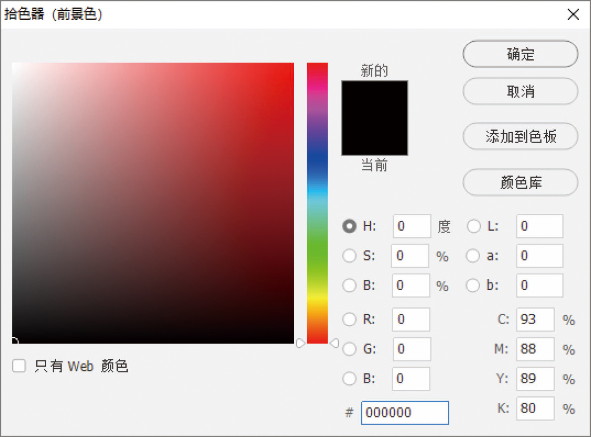Enable the 只有 Web 颜色 checkbox

(x=19, y=366)
